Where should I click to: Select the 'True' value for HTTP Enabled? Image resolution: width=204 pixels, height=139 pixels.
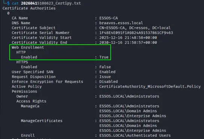pyautogui.click(x=104, y=57)
